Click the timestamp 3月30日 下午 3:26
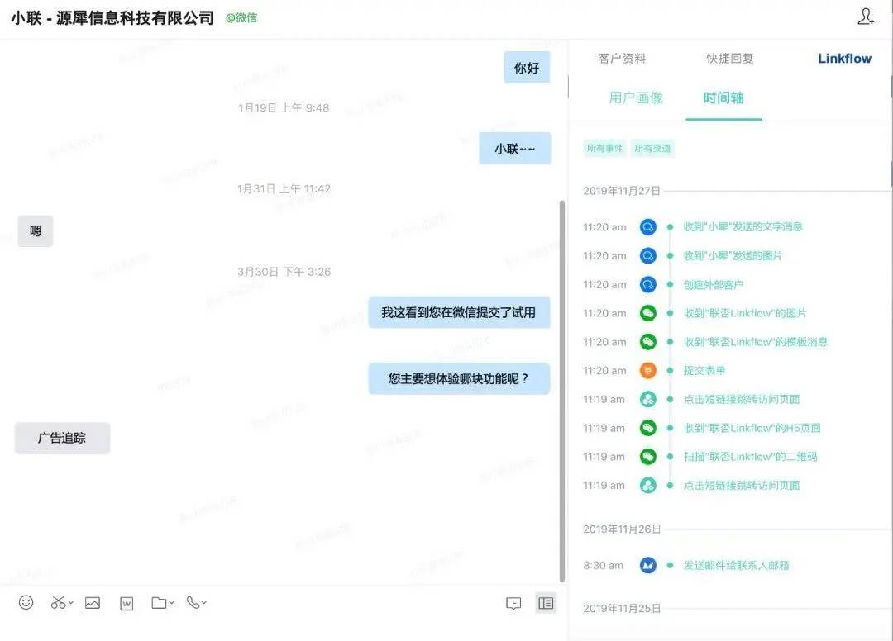Image resolution: width=893 pixels, height=641 pixels. tap(284, 272)
